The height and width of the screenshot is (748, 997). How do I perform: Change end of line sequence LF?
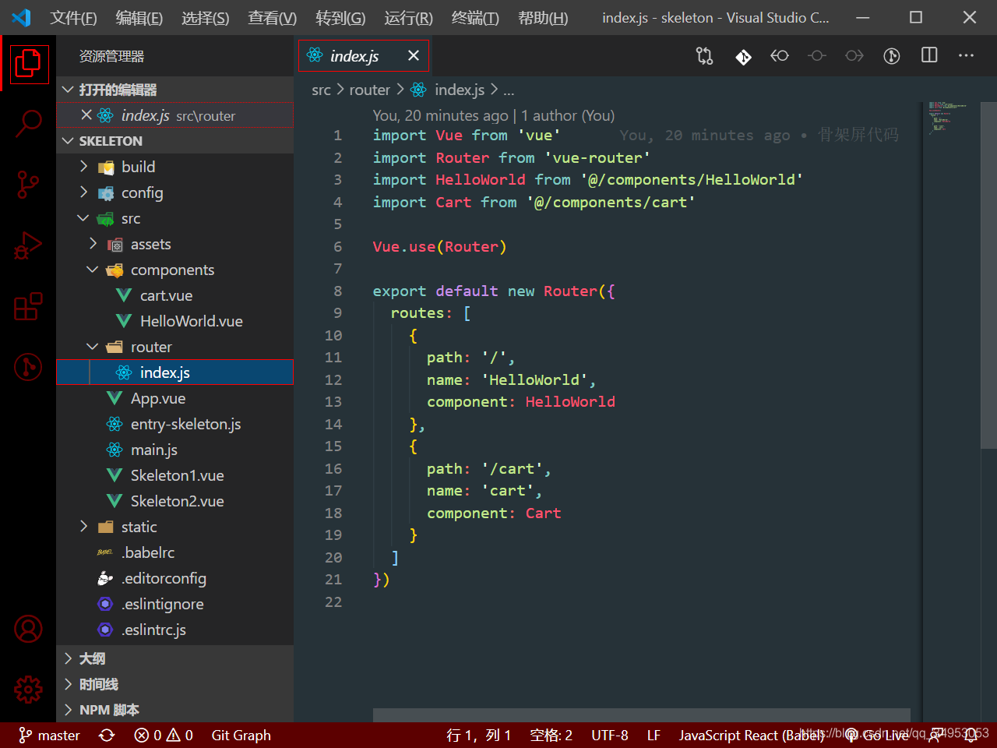coord(654,736)
